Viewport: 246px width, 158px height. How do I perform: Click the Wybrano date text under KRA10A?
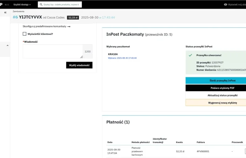pos(122,58)
